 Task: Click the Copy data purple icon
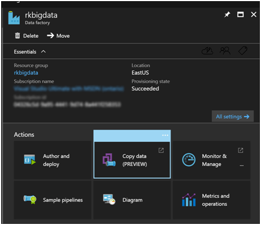click(109, 160)
